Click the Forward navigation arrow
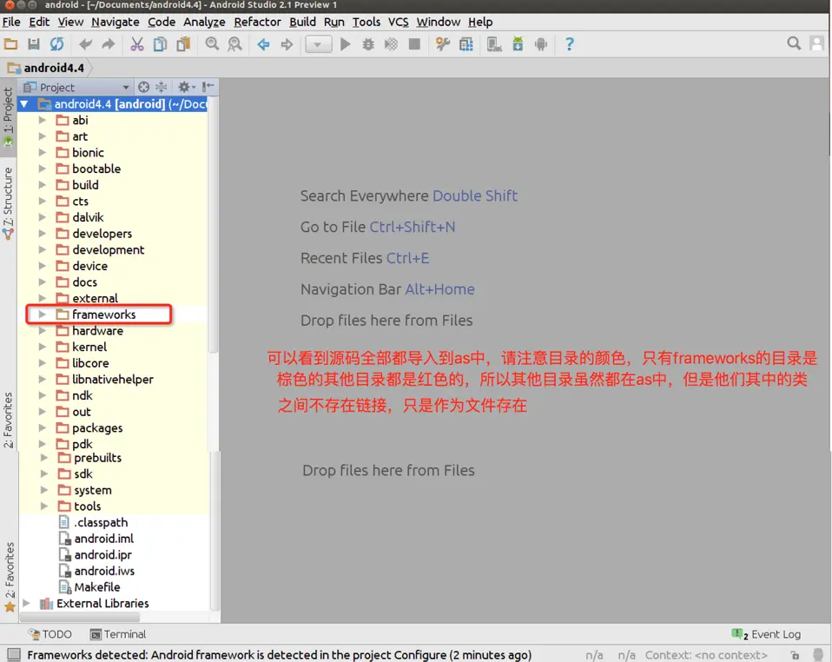Image resolution: width=832 pixels, height=662 pixels. [x=287, y=44]
